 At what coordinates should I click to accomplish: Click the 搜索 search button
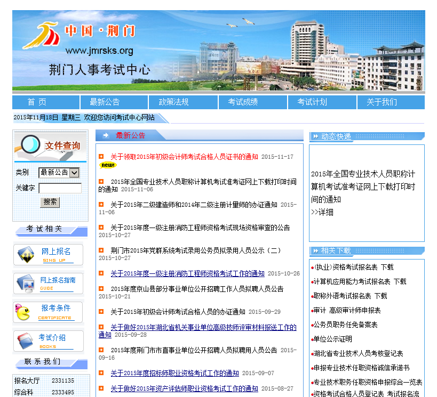(x=50, y=202)
